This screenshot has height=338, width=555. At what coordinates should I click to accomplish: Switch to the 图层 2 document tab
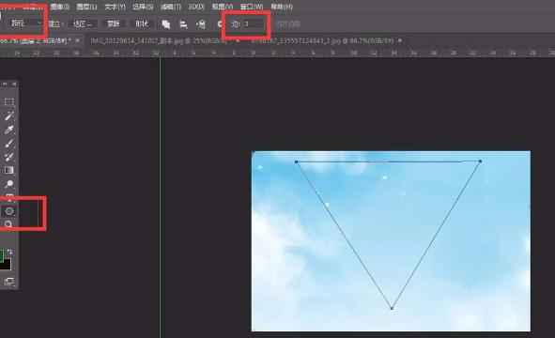35,40
